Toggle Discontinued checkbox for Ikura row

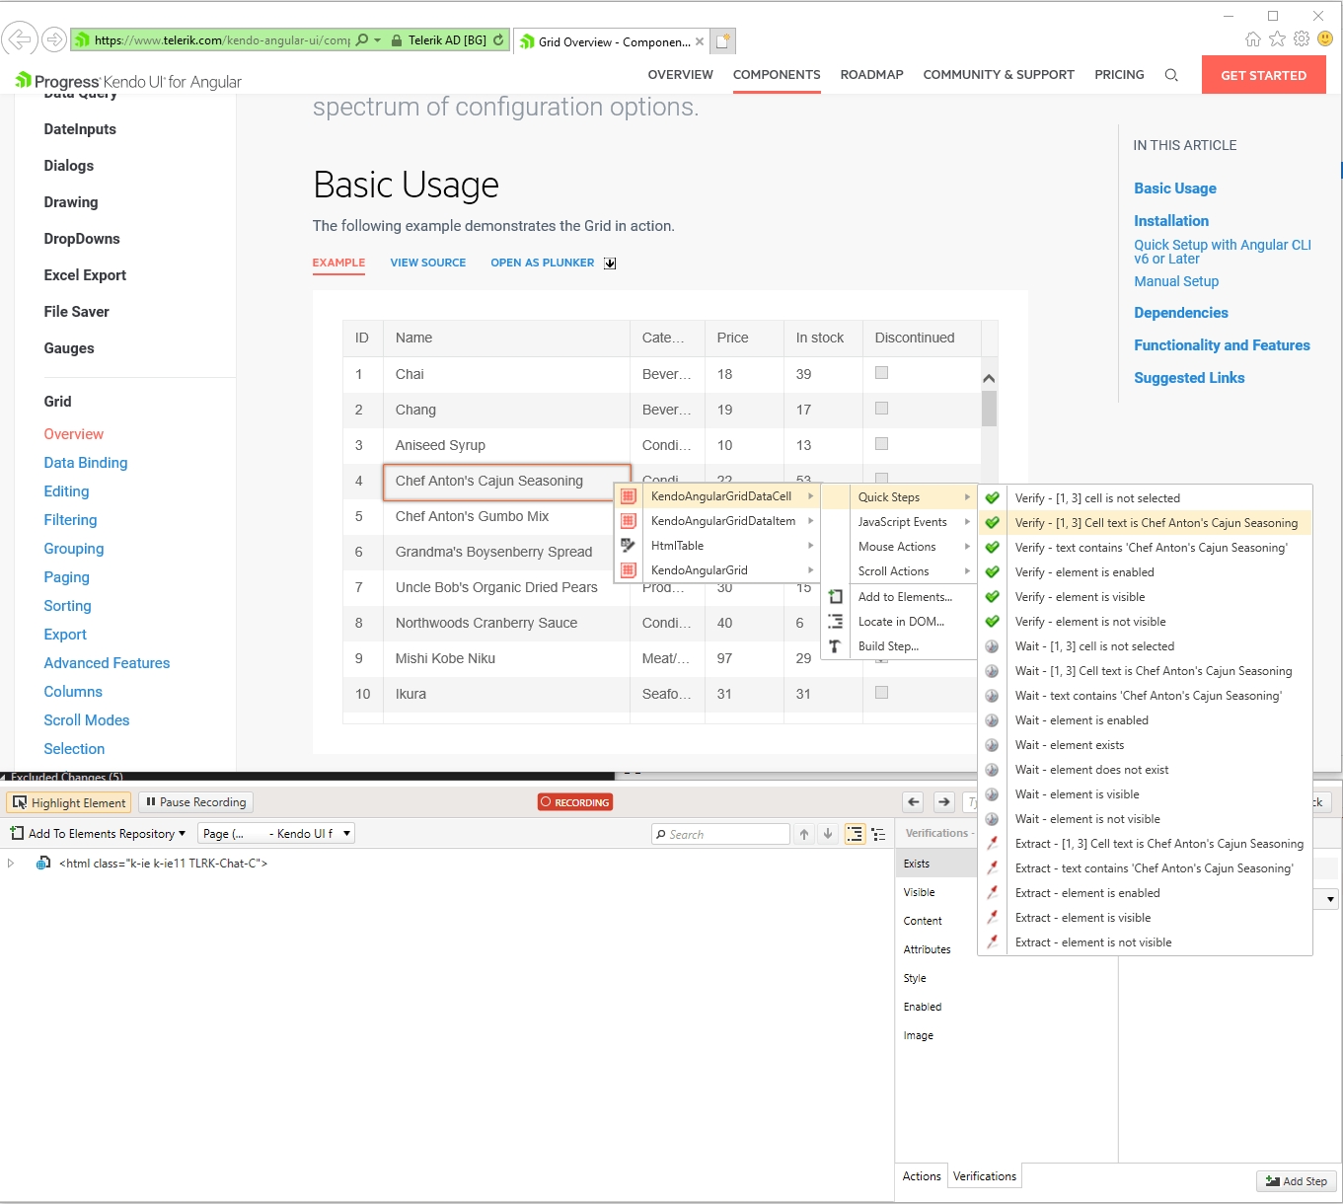(882, 692)
